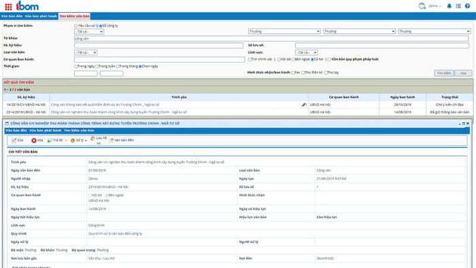This screenshot has width=476, height=268.
Task: Select the Chọn ngày time range
Action: click(x=140, y=67)
